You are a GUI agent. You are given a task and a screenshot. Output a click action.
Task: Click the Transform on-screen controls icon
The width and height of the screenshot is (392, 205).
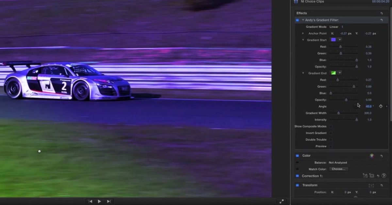pos(371,185)
